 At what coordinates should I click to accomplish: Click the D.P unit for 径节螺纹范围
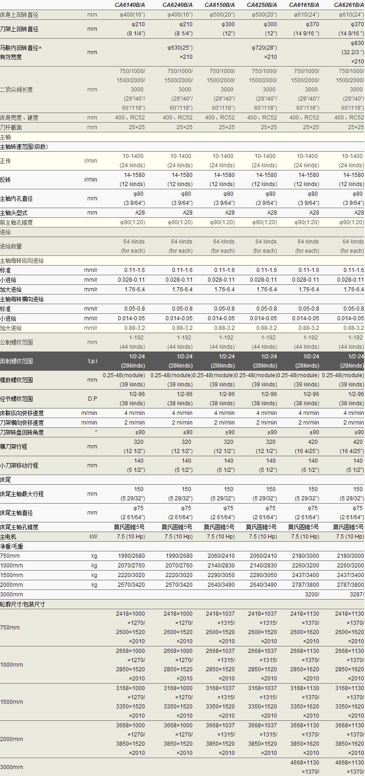[93, 399]
